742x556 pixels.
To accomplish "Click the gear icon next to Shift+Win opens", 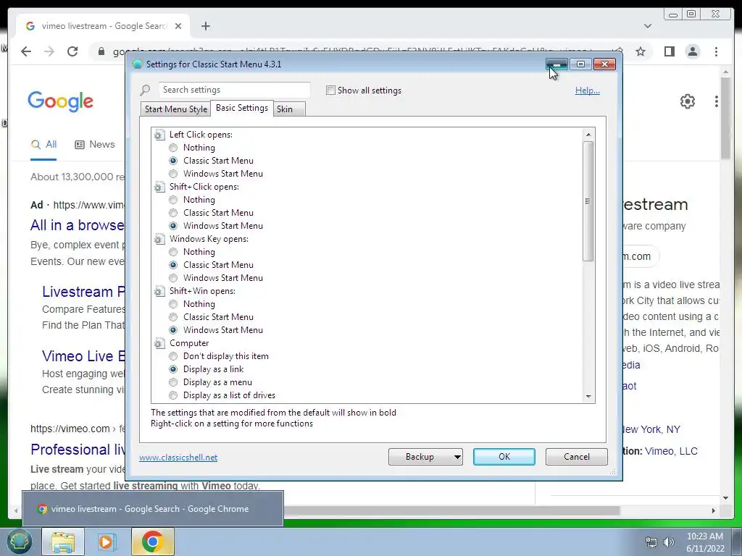I will (x=159, y=291).
